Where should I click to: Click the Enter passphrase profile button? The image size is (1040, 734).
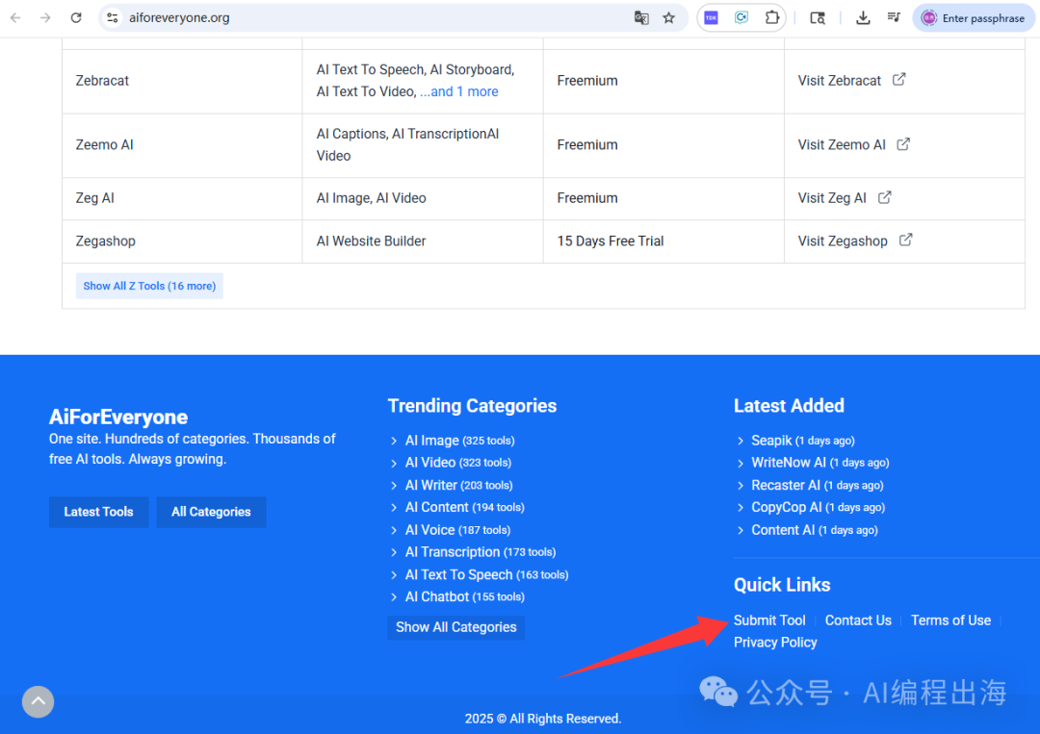(x=973, y=17)
